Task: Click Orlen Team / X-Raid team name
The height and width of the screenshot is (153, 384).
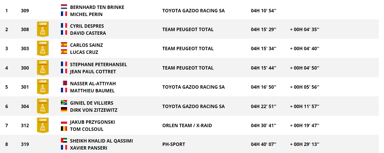Action: click(187, 125)
